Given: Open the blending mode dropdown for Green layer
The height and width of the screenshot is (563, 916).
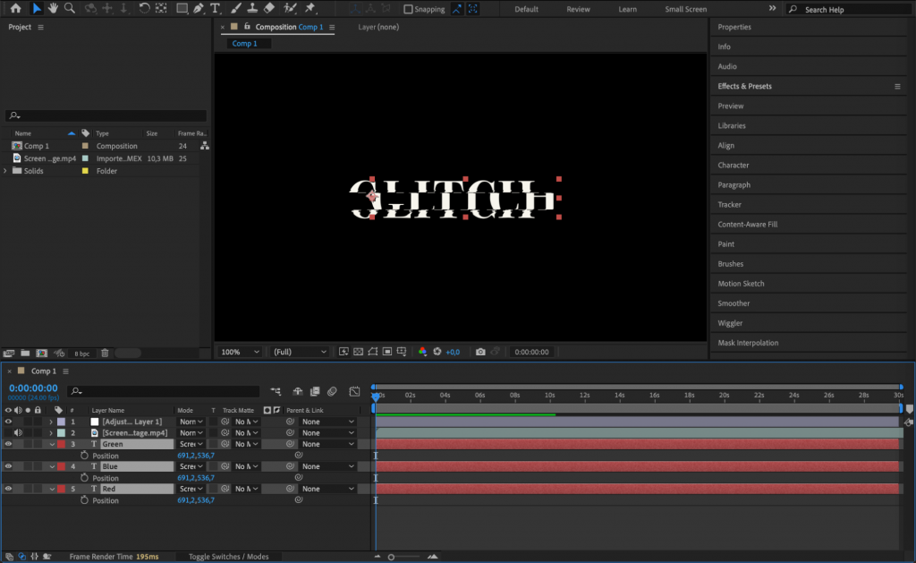Looking at the screenshot, I should pos(191,443).
